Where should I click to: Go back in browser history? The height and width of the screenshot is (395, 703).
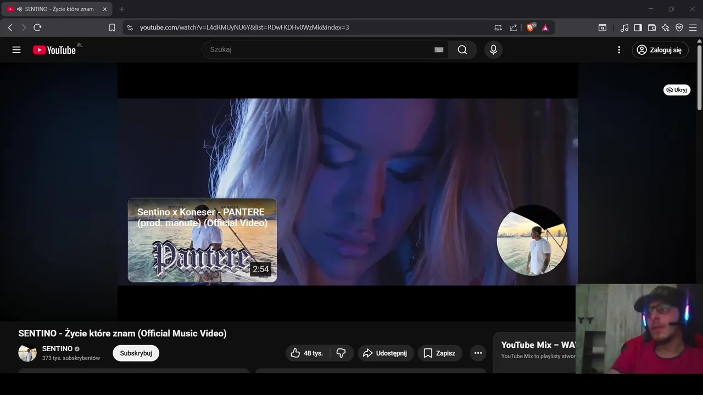[10, 27]
